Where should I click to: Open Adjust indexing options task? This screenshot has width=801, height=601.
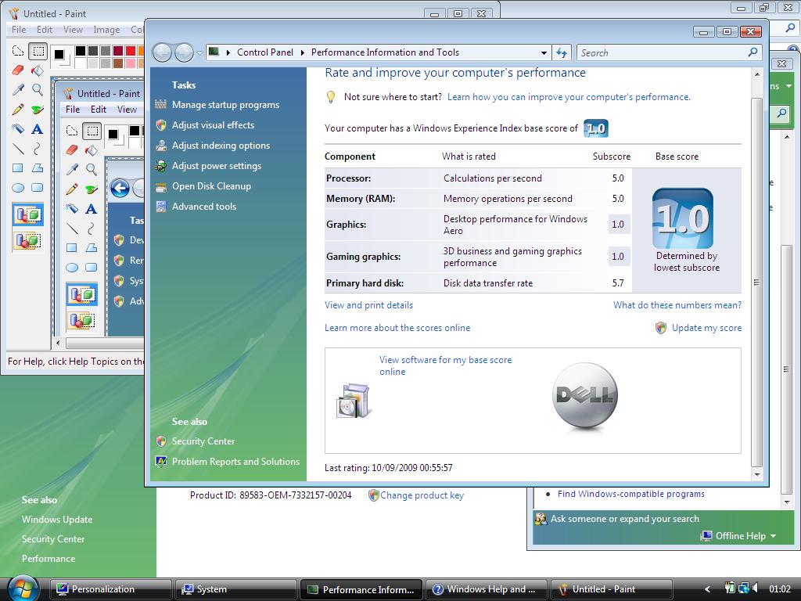click(x=221, y=146)
